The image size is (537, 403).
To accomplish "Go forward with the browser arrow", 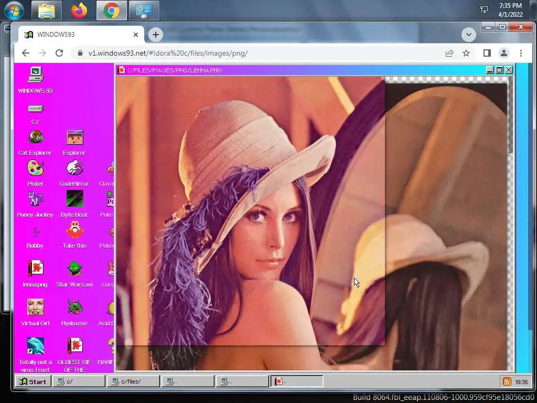I will [x=42, y=53].
